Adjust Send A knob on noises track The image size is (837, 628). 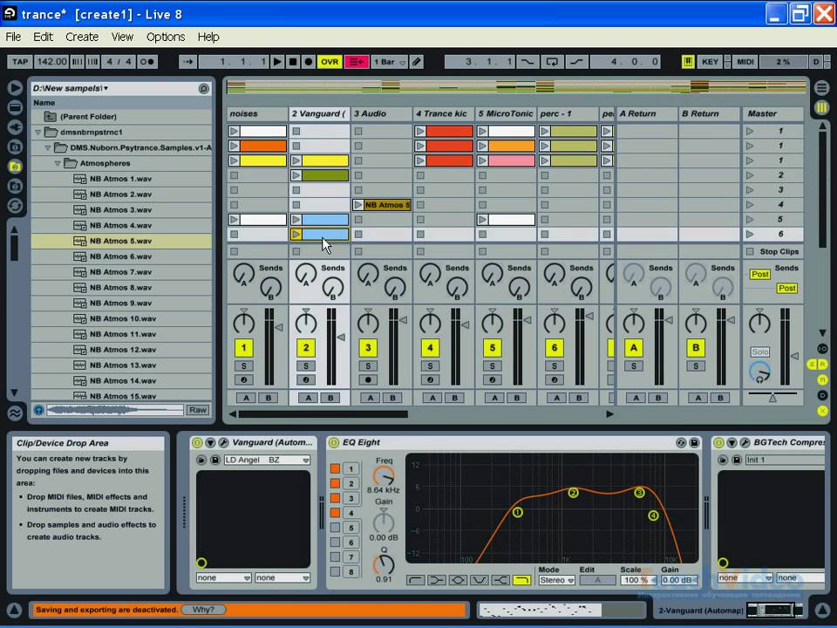(244, 275)
